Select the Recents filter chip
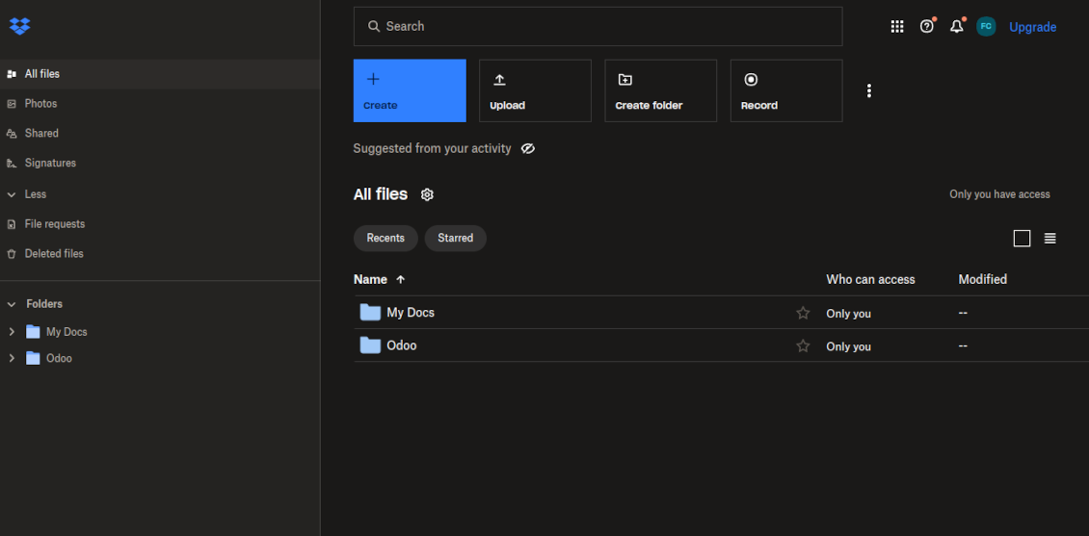This screenshot has width=1089, height=536. [385, 238]
